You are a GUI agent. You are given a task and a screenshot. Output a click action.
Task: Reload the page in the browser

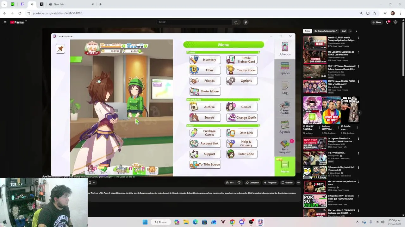click(20, 13)
